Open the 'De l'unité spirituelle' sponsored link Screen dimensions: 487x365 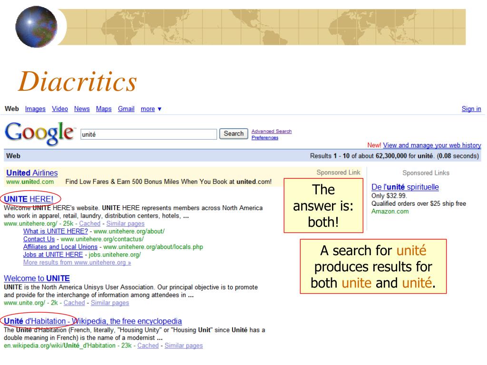[x=405, y=187]
